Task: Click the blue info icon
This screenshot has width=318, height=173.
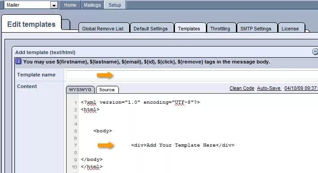Action: (18, 61)
